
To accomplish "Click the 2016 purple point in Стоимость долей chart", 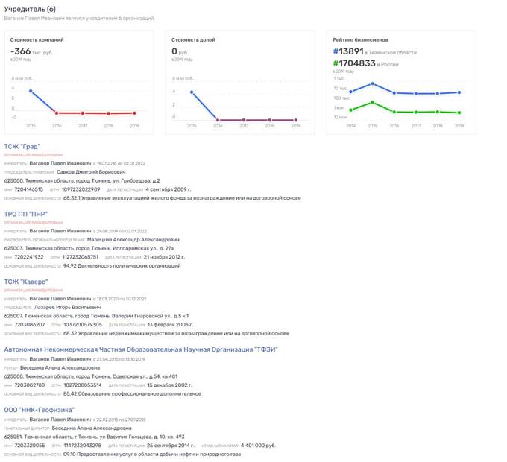I will click(218, 120).
